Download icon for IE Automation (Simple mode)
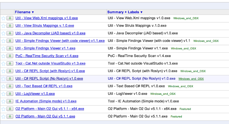Viewport: 229px width, 124px height. tap(10, 101)
